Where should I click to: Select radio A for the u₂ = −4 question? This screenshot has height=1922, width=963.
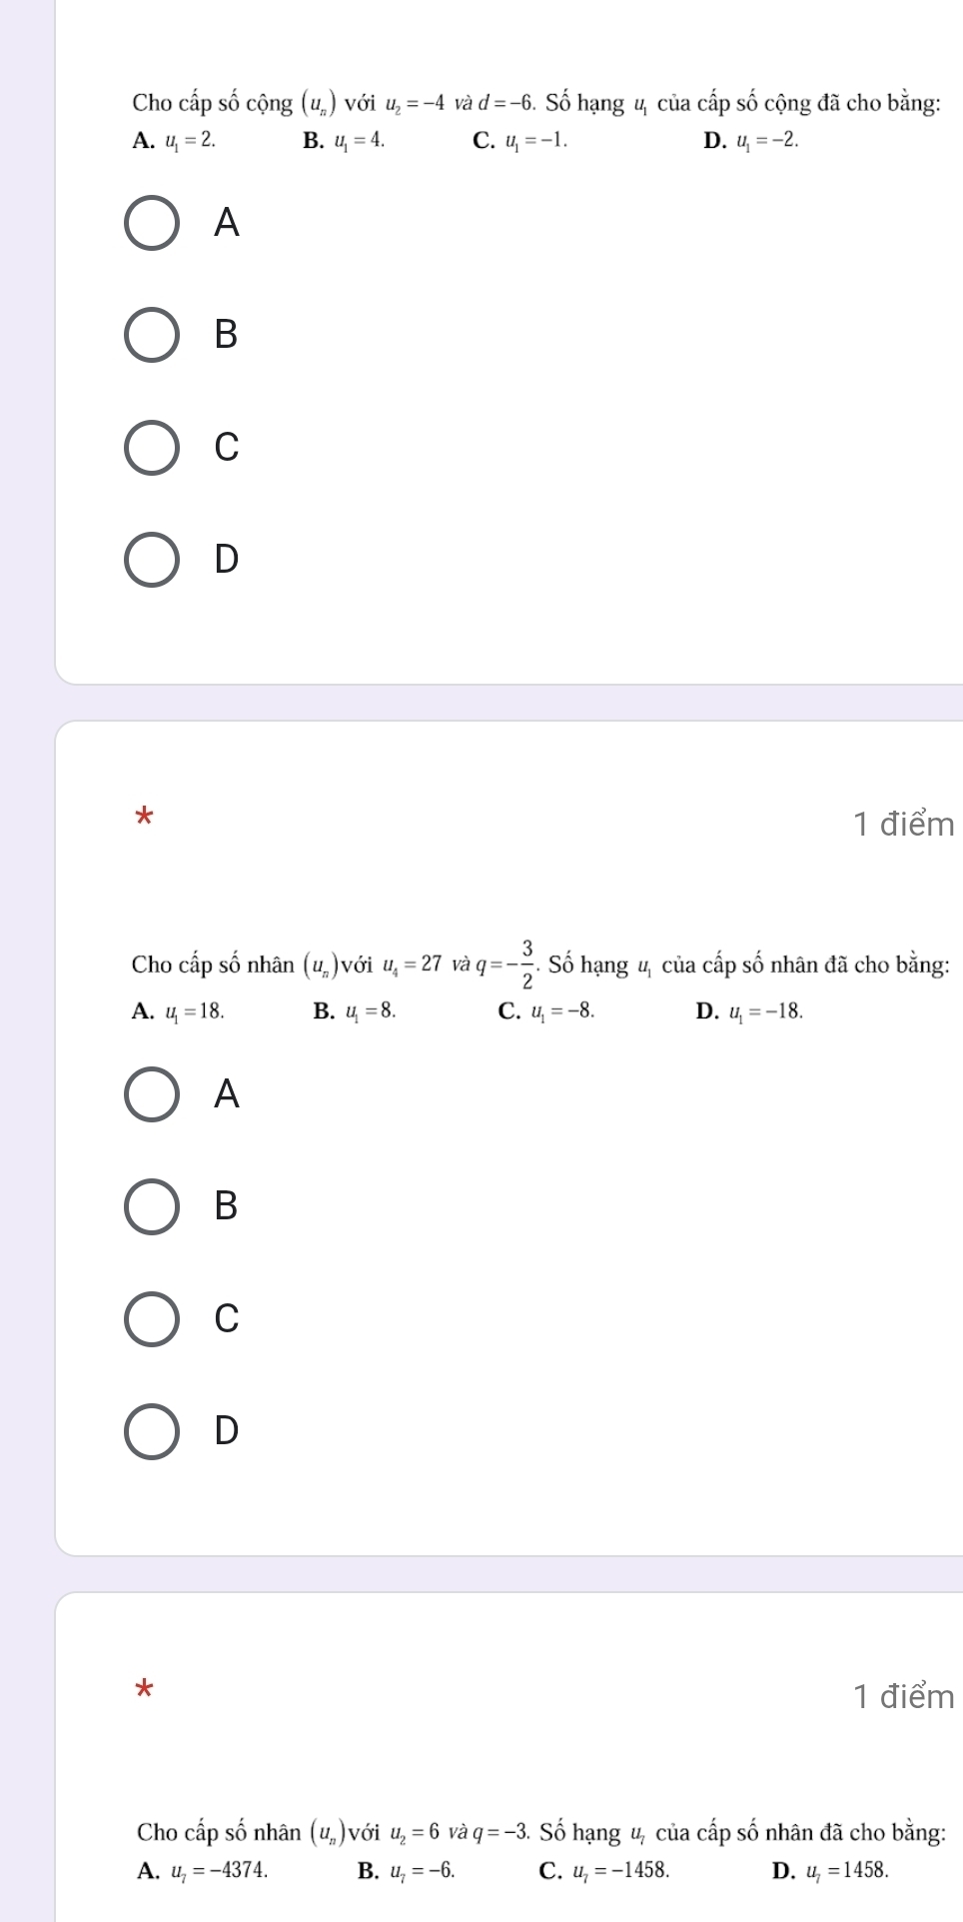152,224
